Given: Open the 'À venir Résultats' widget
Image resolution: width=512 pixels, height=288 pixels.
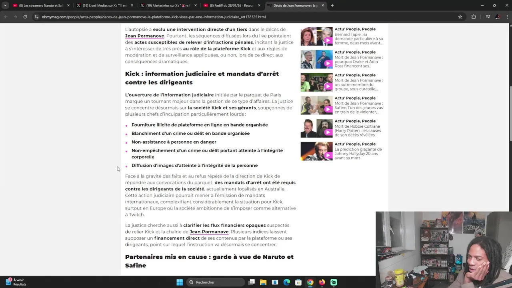Looking at the screenshot, I should coord(16,282).
